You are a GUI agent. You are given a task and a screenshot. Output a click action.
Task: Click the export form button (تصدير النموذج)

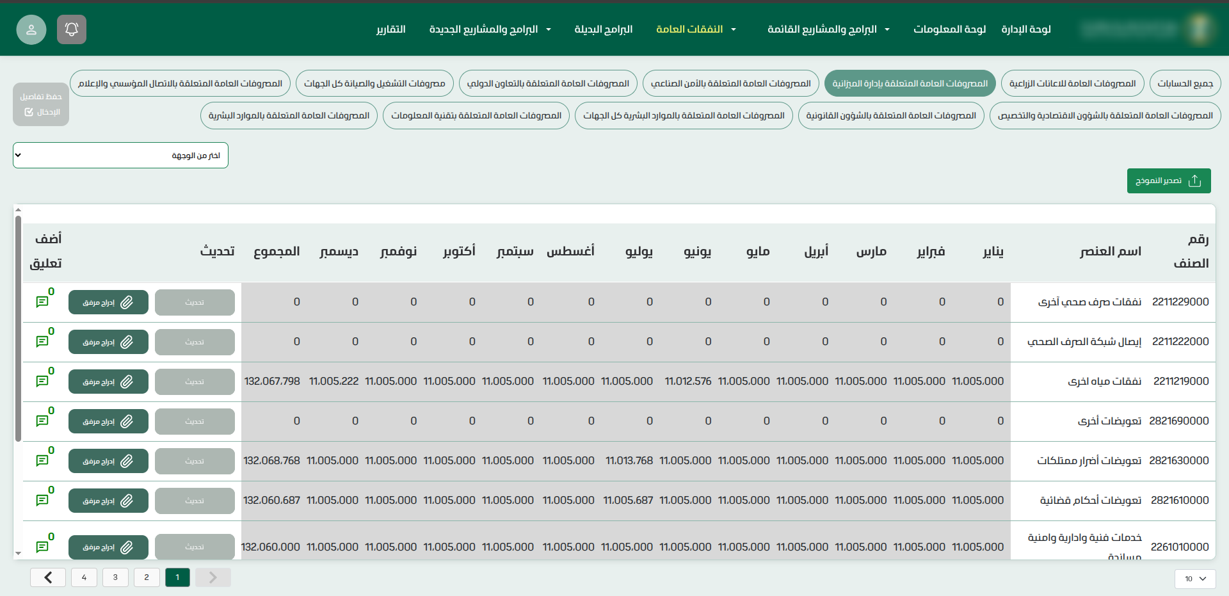1168,181
